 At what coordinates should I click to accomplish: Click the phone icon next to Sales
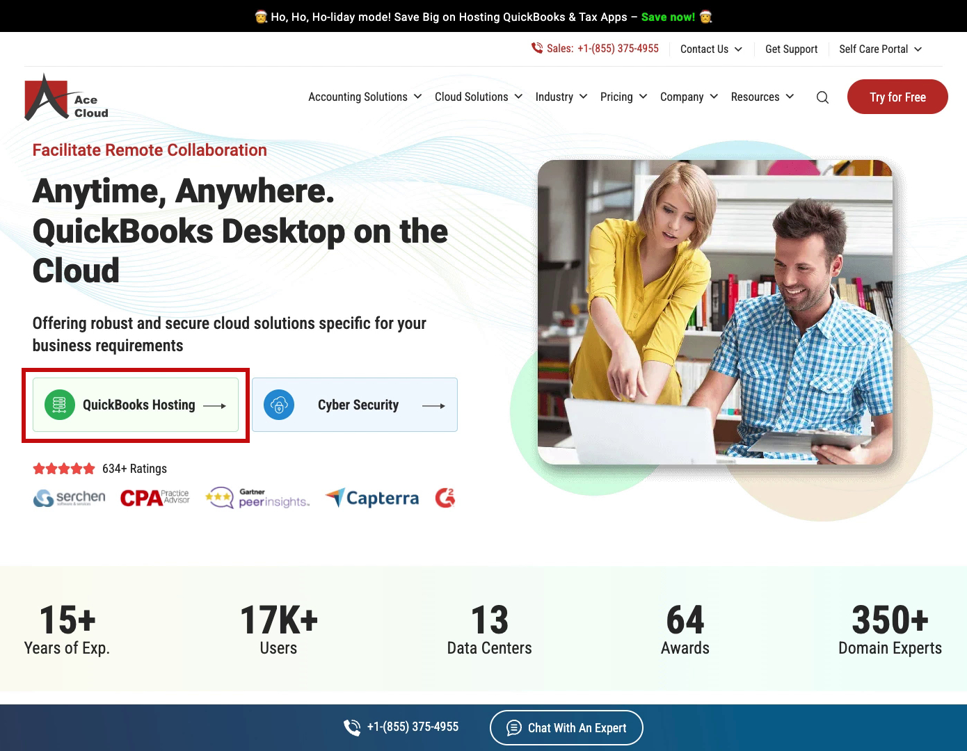pos(536,48)
